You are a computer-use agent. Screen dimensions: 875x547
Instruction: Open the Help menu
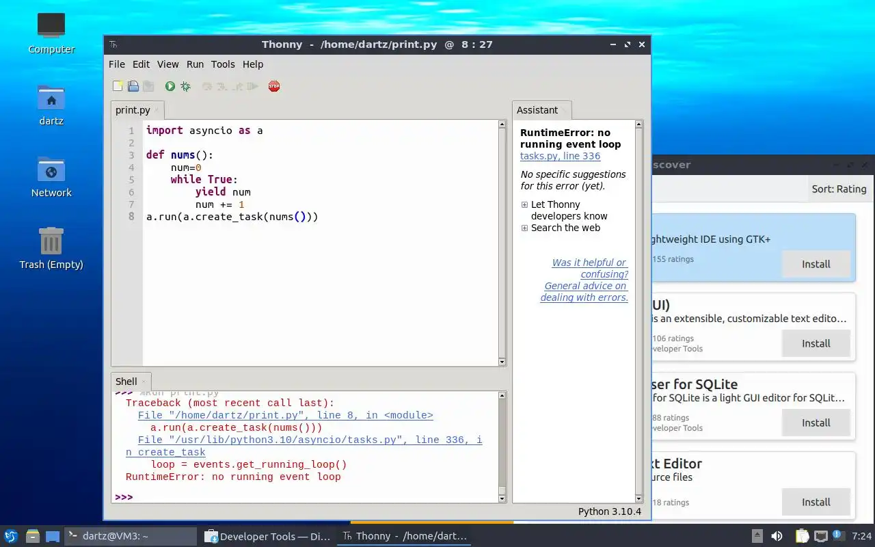tap(253, 64)
